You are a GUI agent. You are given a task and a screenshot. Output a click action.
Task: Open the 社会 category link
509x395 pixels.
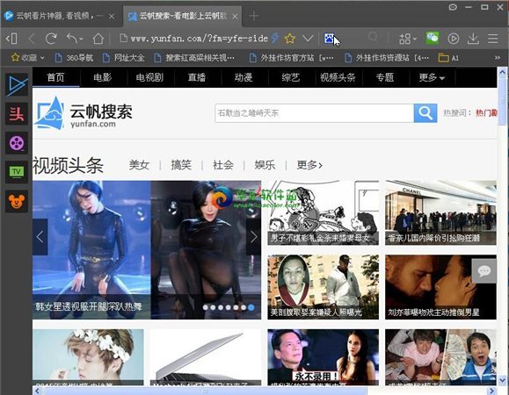pos(223,165)
